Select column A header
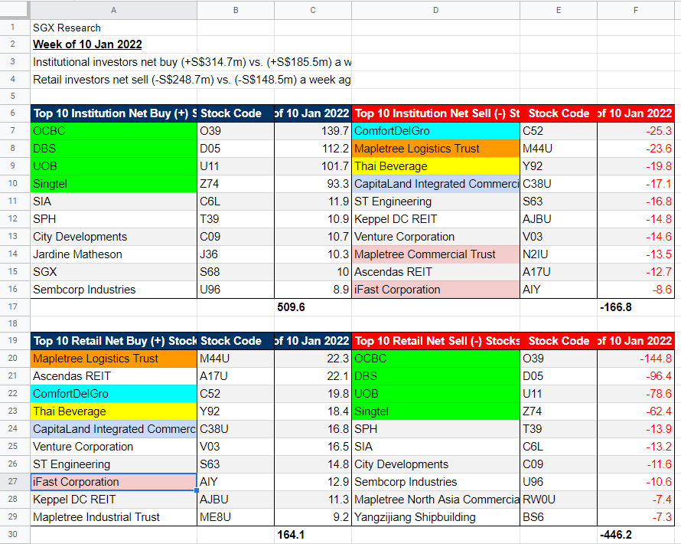This screenshot has height=544, width=681. [114, 10]
